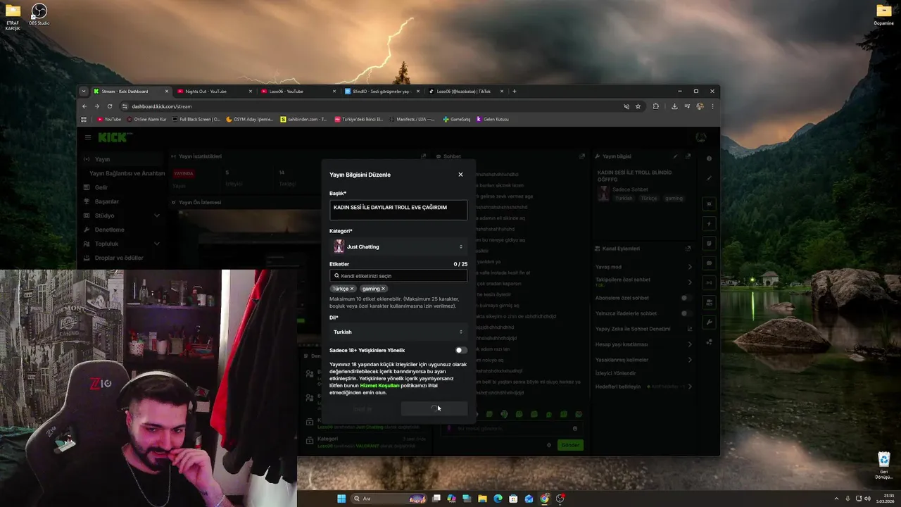The image size is (901, 507).
Task: Pop out the Kanal Eylemleri panel
Action: tap(688, 249)
